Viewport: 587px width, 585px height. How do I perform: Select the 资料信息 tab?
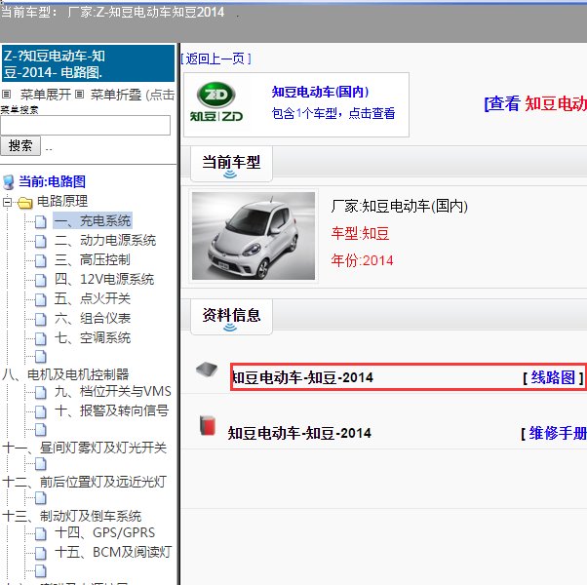[231, 317]
